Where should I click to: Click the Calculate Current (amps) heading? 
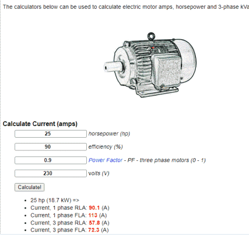(x=40, y=124)
